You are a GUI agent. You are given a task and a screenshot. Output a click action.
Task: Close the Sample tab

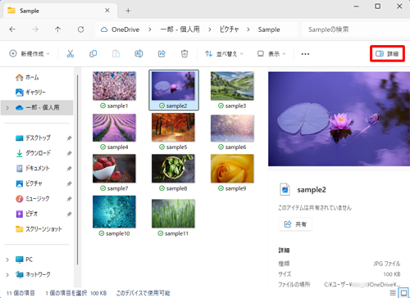pos(107,11)
